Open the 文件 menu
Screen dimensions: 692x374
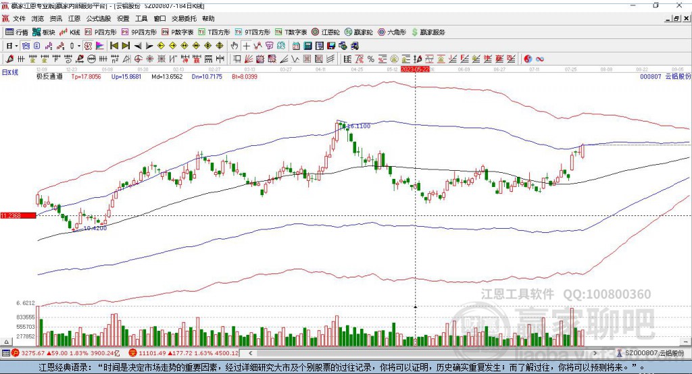click(19, 18)
